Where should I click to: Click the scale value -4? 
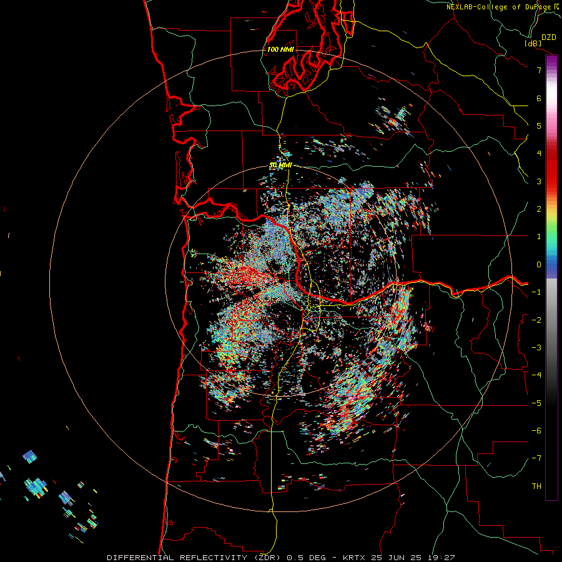point(536,375)
